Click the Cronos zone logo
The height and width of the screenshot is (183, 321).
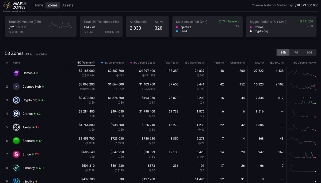(x=16, y=114)
